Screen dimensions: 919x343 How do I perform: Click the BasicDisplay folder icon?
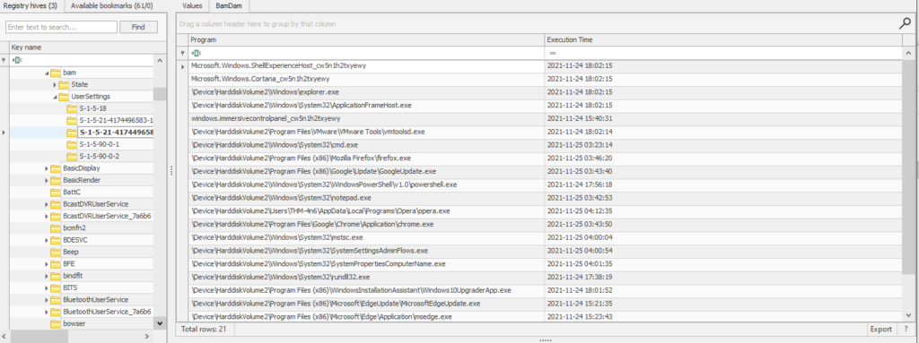(x=56, y=168)
